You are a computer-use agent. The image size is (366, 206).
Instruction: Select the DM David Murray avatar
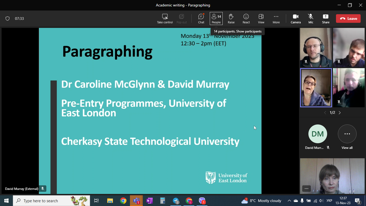[x=318, y=134]
